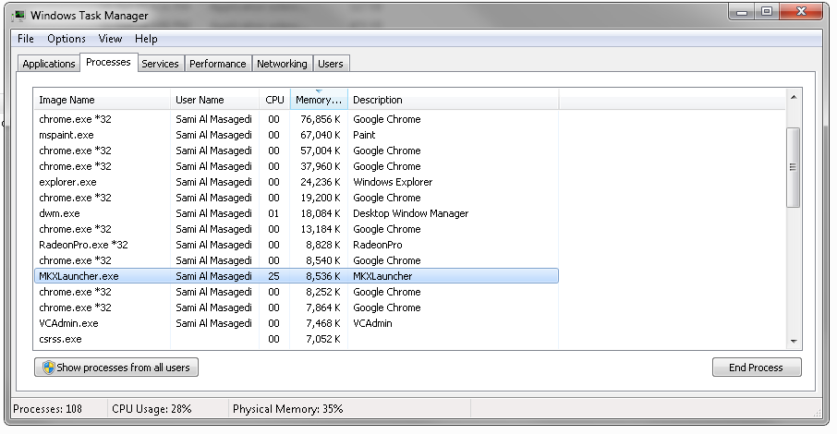Click the End Process button

click(x=757, y=368)
